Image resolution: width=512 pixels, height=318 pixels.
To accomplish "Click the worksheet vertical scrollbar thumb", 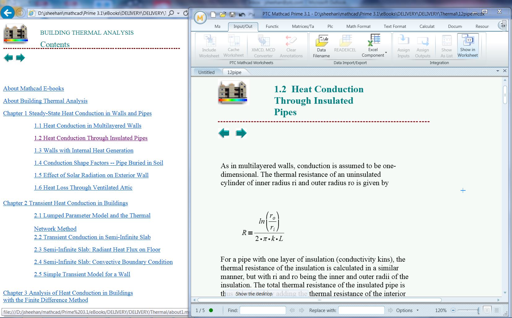I will click(x=505, y=94).
